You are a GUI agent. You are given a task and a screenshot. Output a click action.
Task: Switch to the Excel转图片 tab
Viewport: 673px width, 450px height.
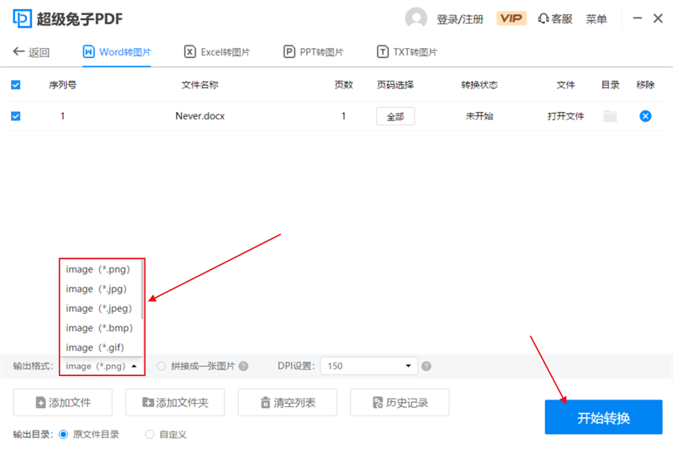coord(217,52)
